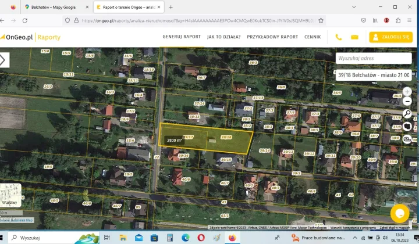The height and width of the screenshot is (244, 419).
Task: Open the Warstwy layers thumbnail
Action: [10, 195]
